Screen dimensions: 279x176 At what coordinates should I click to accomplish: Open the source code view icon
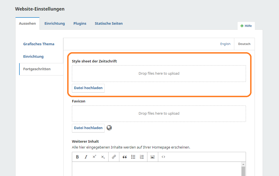tap(163, 157)
